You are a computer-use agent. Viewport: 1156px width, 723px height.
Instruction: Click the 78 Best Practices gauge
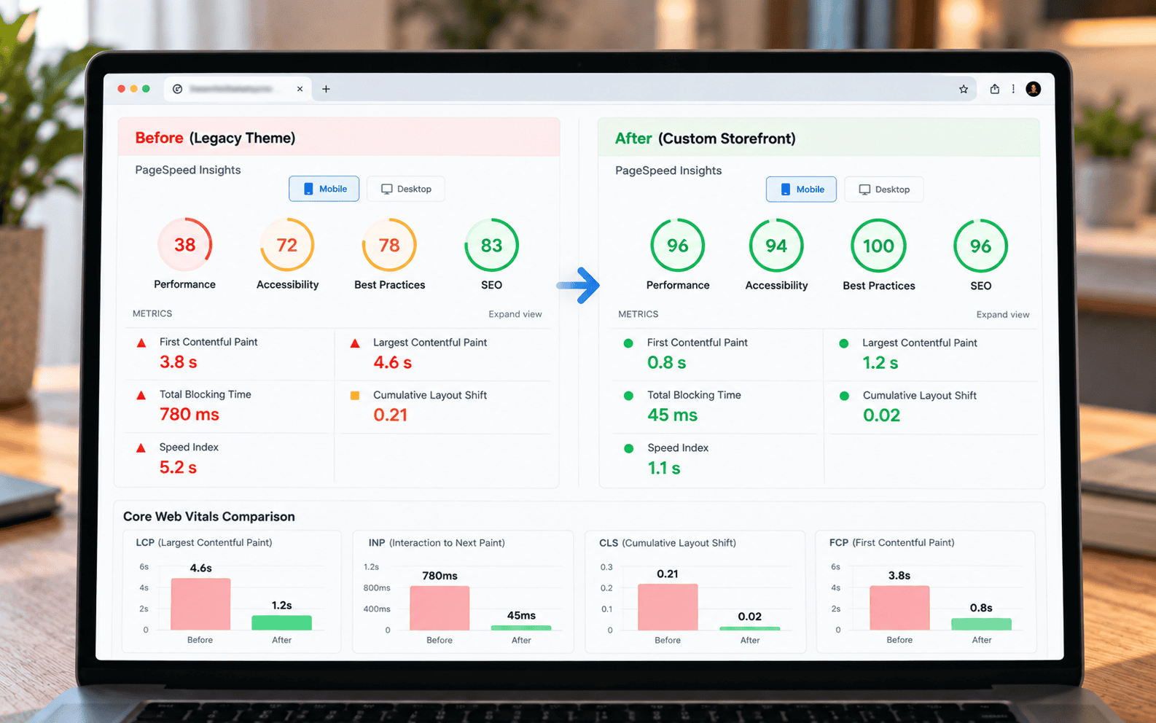pyautogui.click(x=389, y=245)
